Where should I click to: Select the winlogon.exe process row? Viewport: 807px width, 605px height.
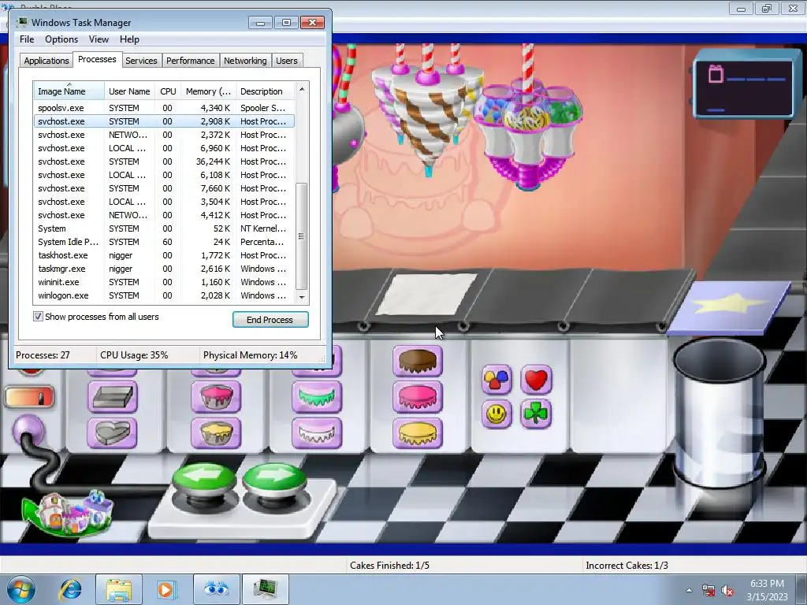click(164, 295)
